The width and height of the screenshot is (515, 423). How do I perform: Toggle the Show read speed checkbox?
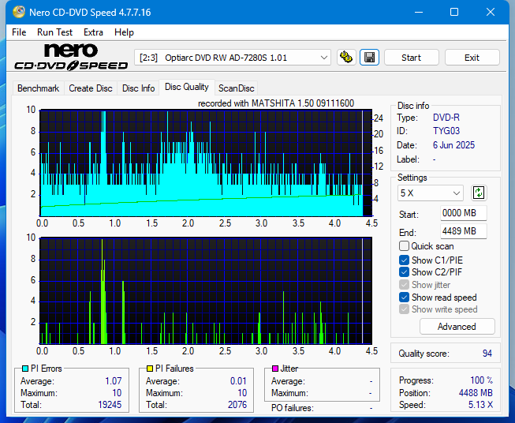pos(405,298)
